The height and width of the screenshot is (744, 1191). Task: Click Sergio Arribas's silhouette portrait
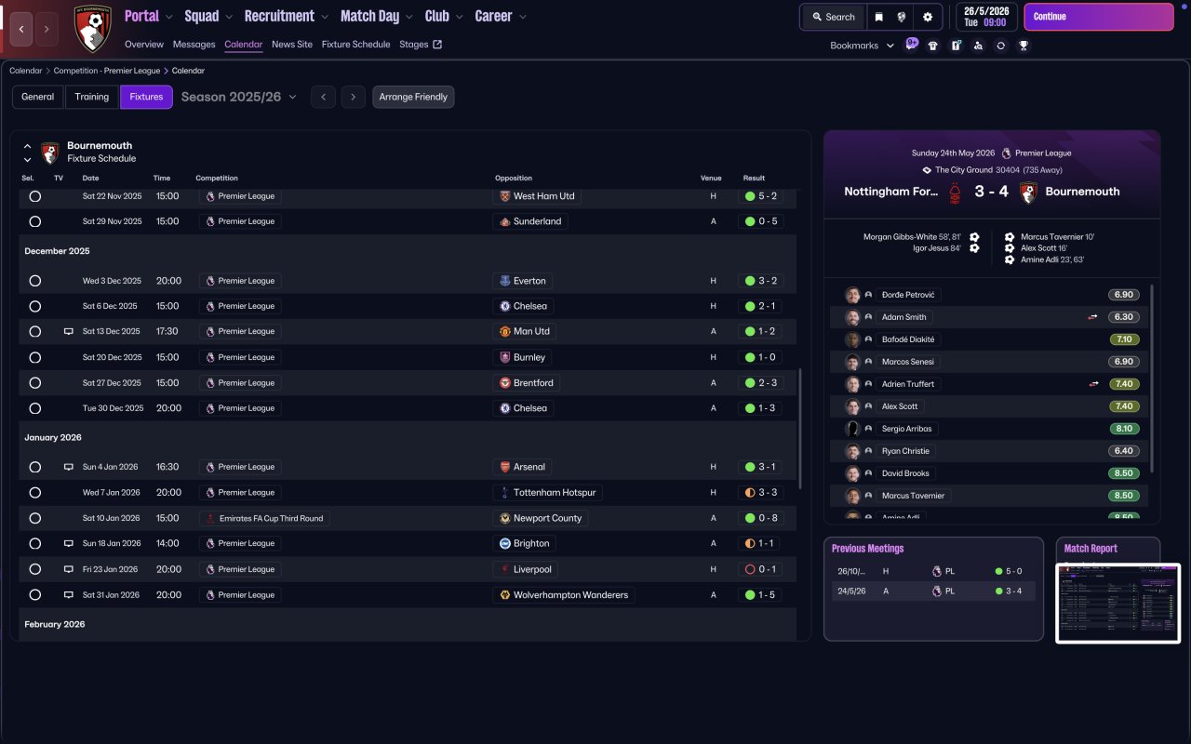click(x=852, y=429)
